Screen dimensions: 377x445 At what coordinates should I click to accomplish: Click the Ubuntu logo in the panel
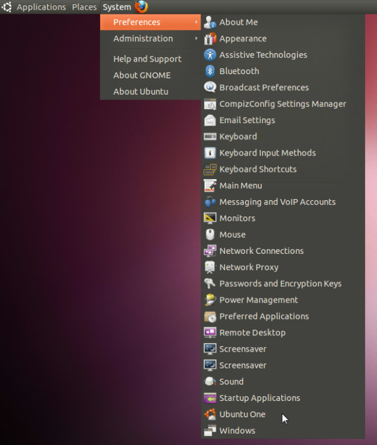7,7
